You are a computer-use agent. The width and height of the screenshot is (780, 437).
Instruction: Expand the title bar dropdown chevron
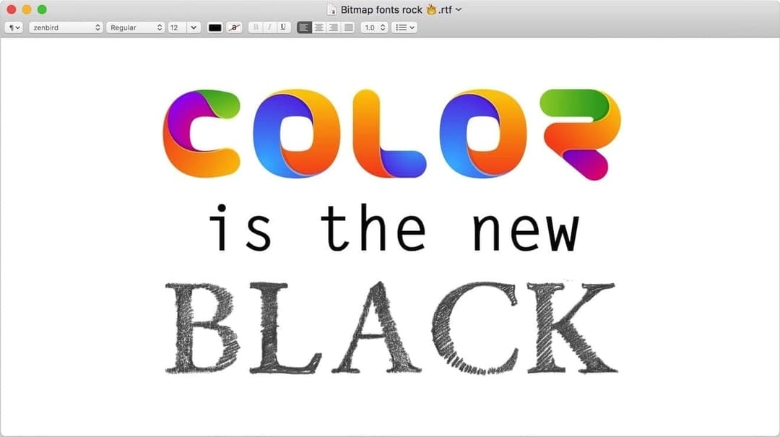coord(459,9)
